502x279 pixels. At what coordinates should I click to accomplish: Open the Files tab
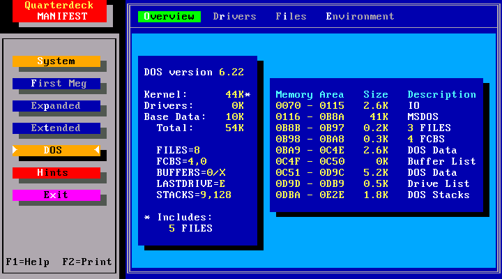pos(291,17)
